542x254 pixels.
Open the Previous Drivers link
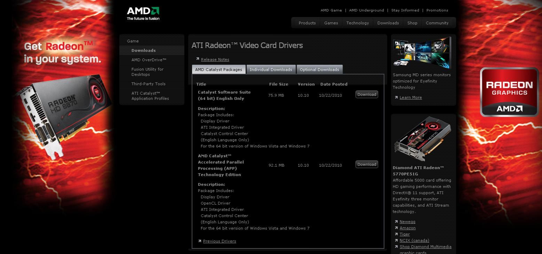219,241
